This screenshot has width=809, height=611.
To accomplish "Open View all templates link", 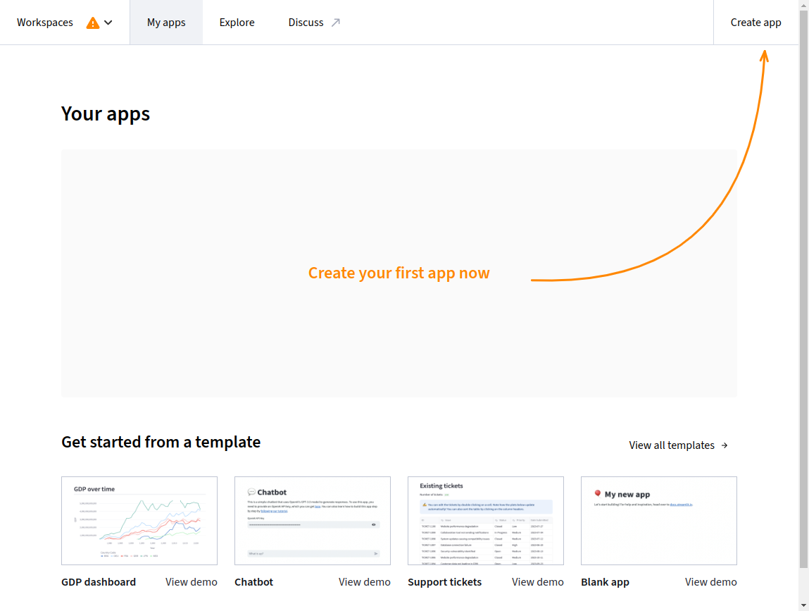I will [x=672, y=445].
